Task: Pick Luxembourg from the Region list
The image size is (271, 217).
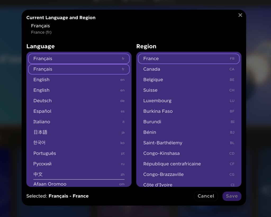Action: [189, 101]
